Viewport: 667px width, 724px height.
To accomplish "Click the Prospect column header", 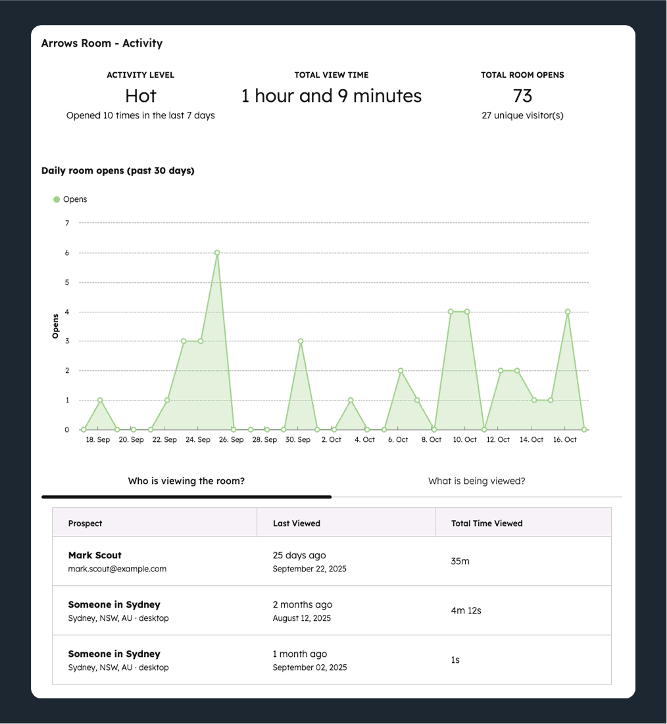I will click(x=86, y=523).
